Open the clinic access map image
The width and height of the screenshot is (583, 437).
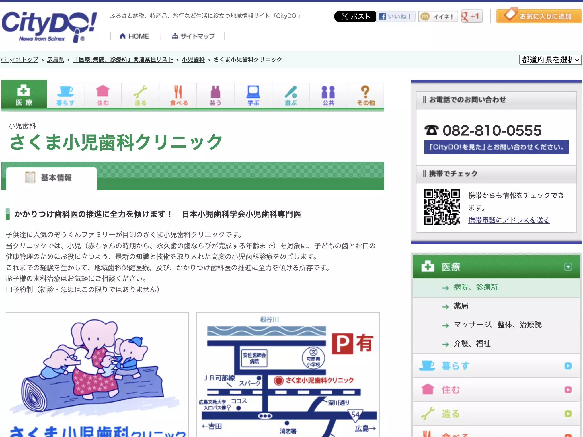pos(288,375)
